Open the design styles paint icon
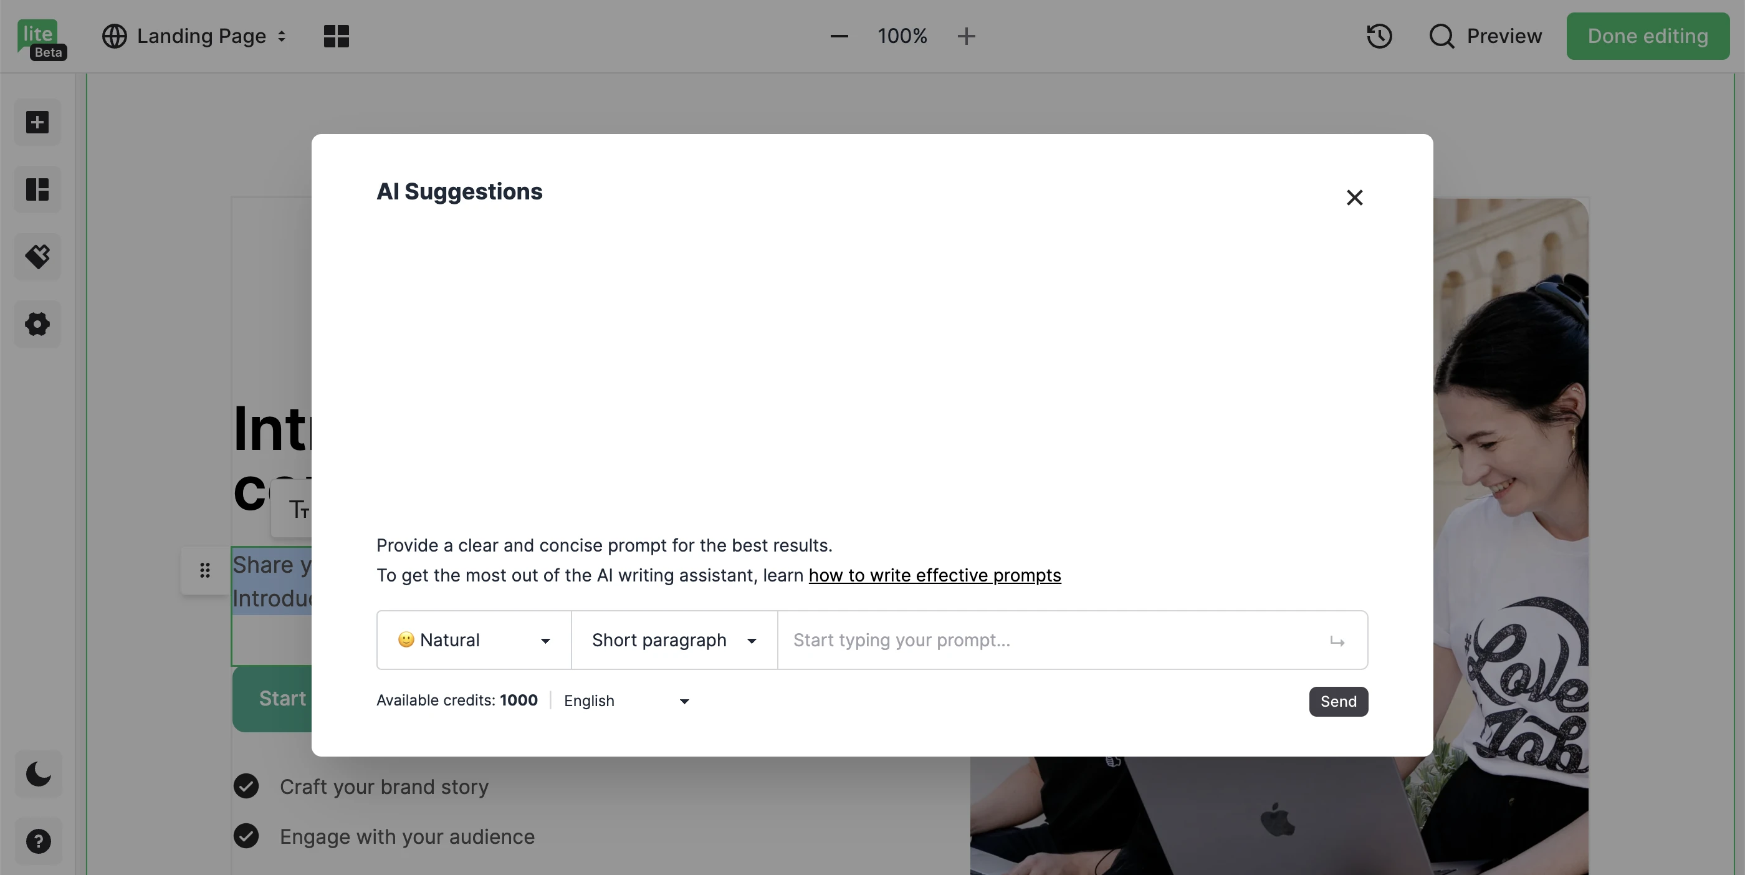 point(37,257)
